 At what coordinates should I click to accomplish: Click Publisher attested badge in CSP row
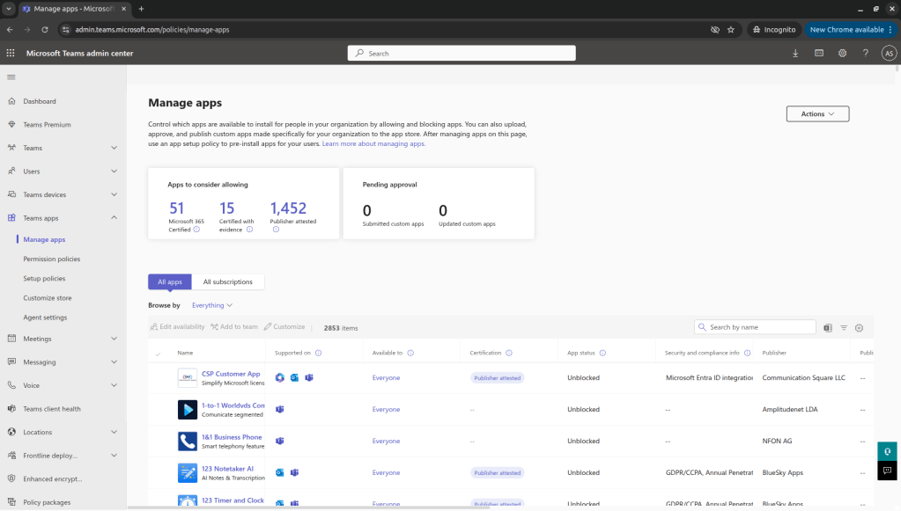coord(498,378)
